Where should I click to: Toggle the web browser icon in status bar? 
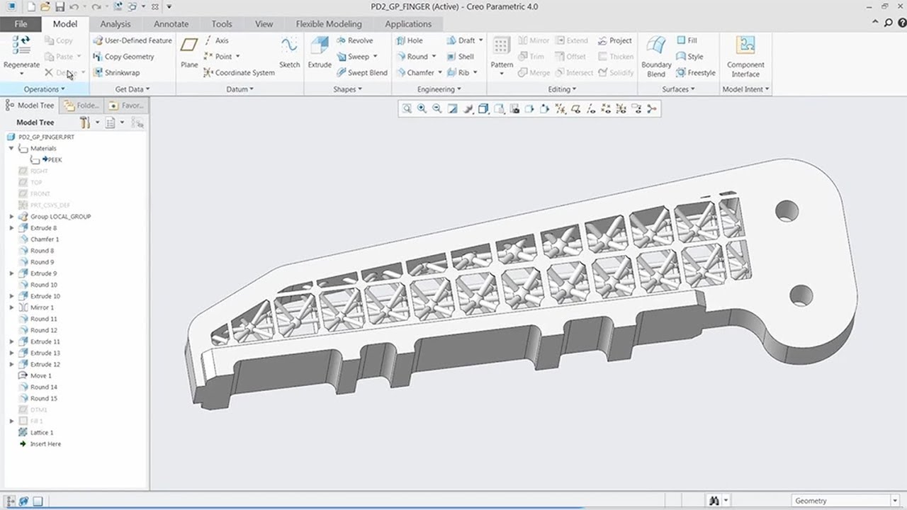pyautogui.click(x=23, y=501)
